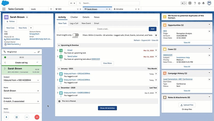Click the Upload Files button
The width and height of the screenshot is (214, 121).
pyautogui.click(x=187, y=105)
